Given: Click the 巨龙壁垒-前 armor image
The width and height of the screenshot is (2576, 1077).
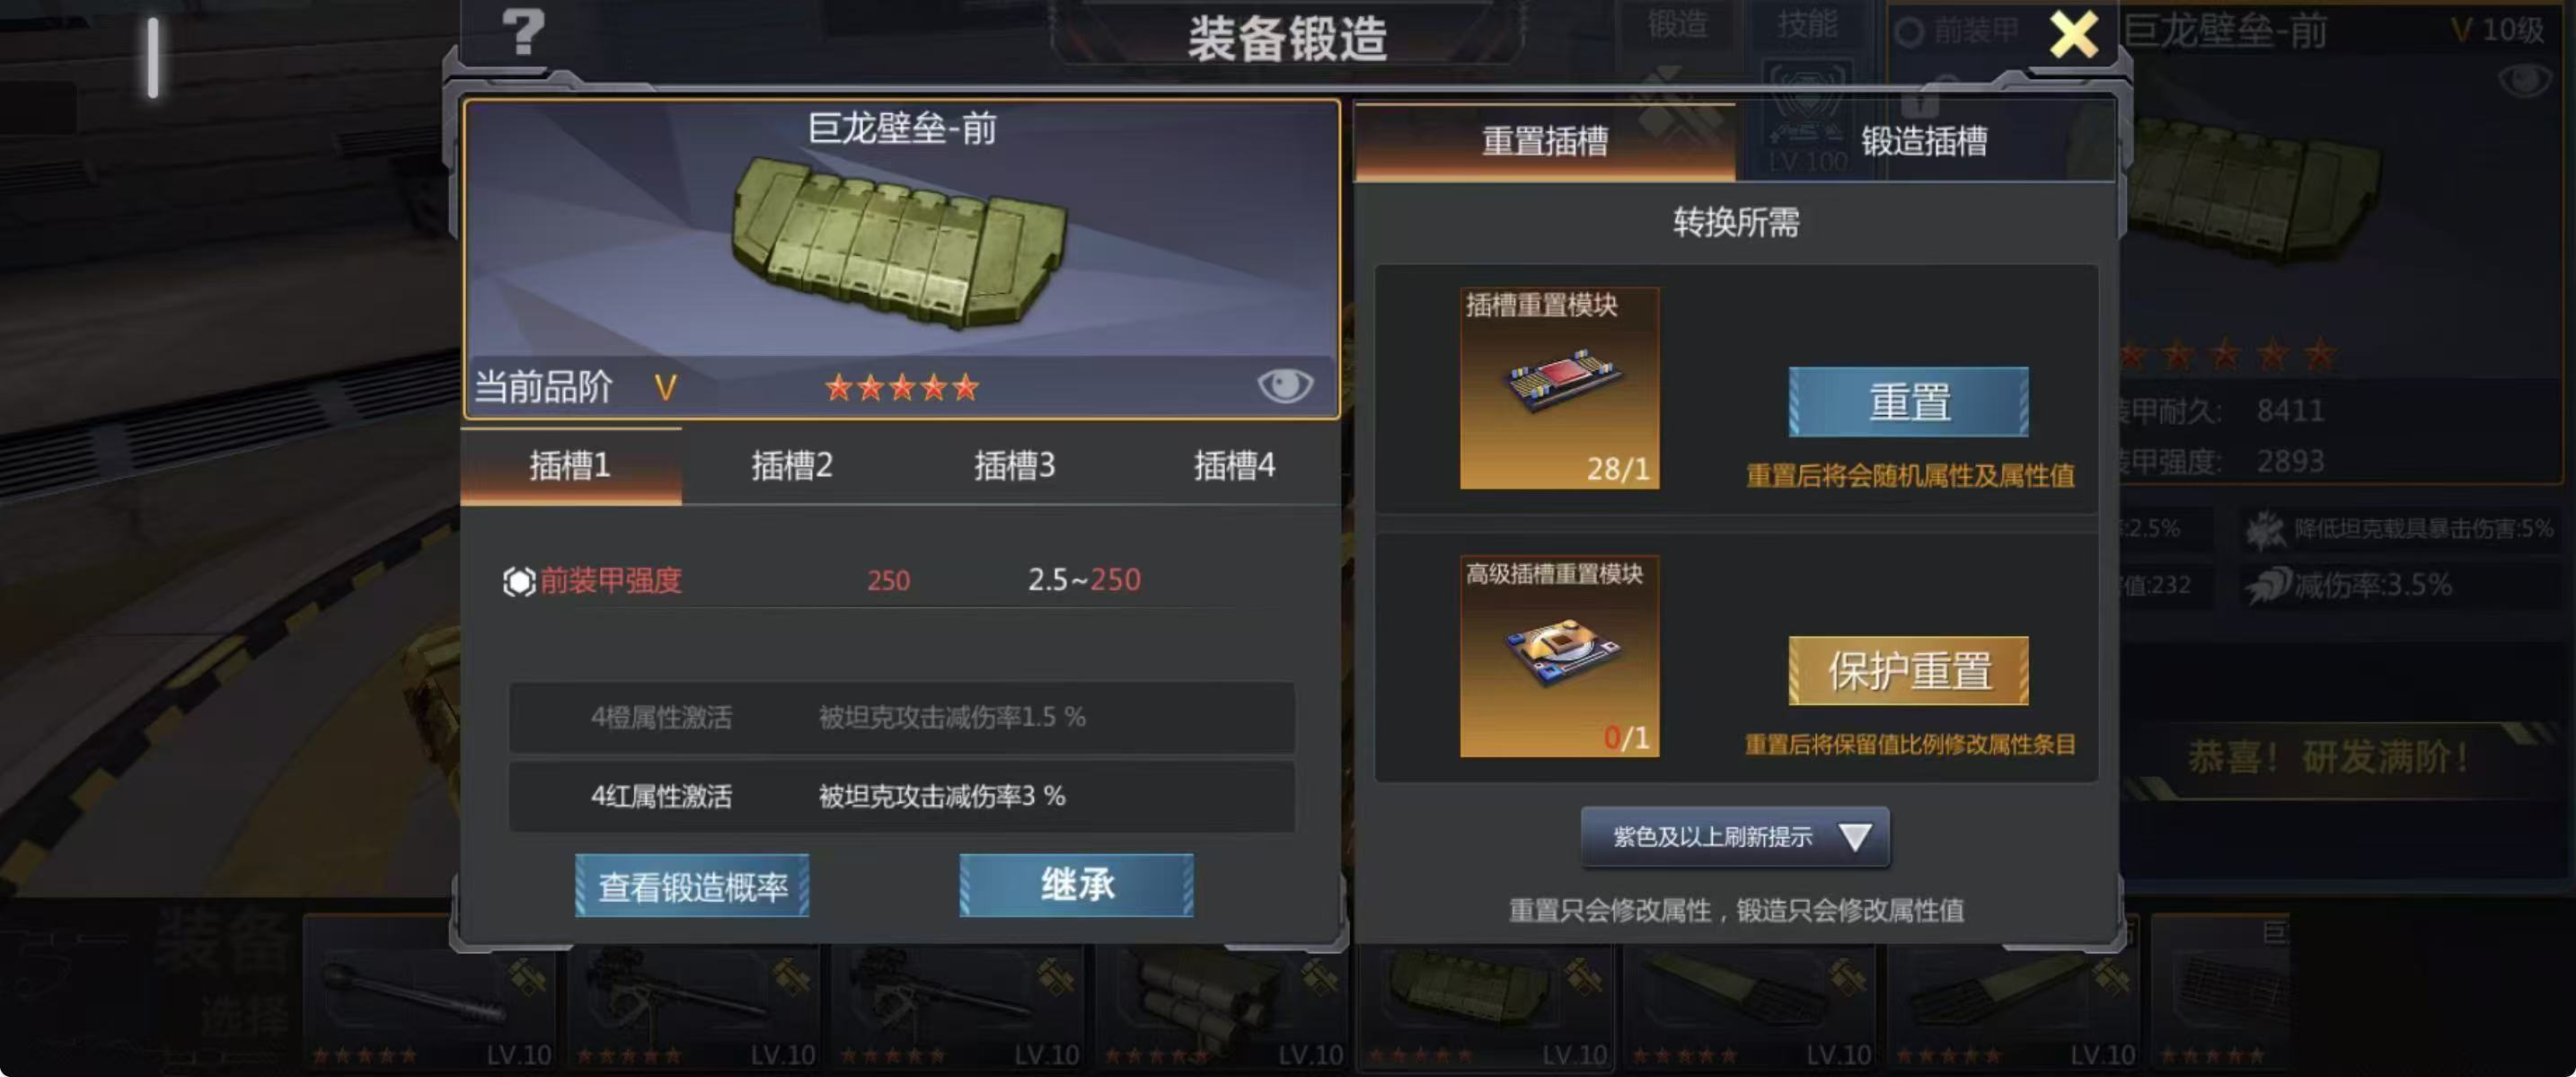Looking at the screenshot, I should point(900,242).
